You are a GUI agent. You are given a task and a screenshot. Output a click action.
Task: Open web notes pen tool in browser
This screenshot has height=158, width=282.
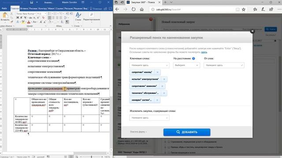click(263, 9)
